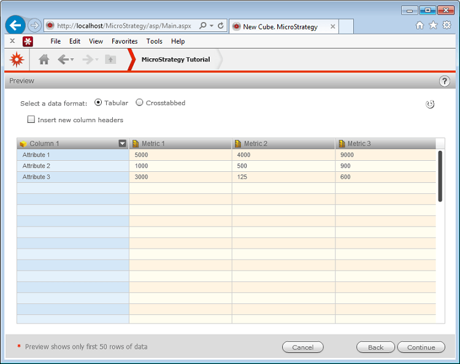Click the Continue button
Image resolution: width=460 pixels, height=364 pixels.
421,347
